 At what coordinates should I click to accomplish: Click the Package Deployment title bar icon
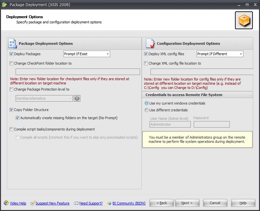[5, 5]
